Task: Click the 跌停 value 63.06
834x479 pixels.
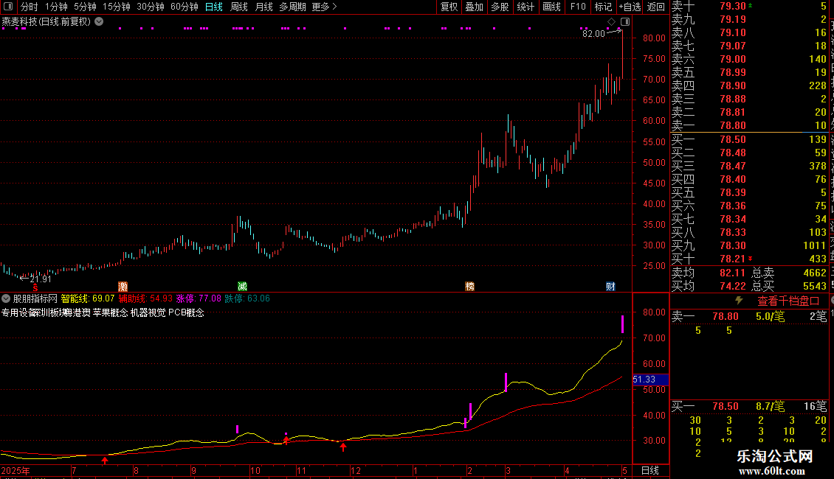Action: pyautogui.click(x=258, y=298)
